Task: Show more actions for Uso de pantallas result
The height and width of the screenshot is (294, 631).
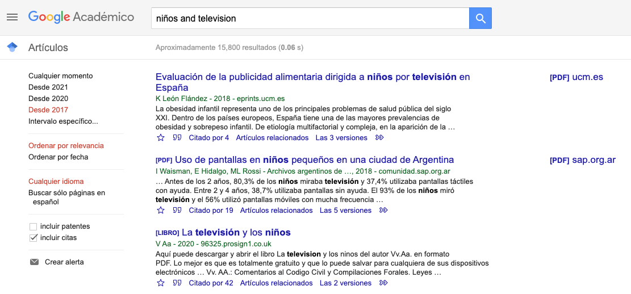Action: pyautogui.click(x=384, y=211)
